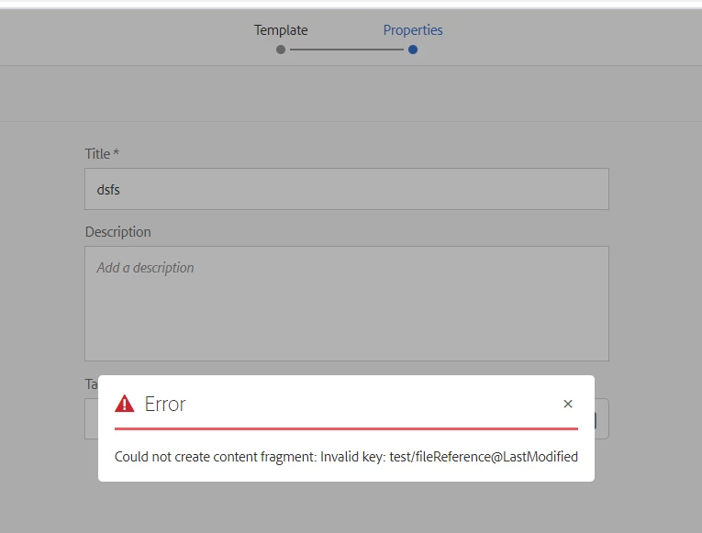
Task: Go to the Template wizard step
Action: pos(281,30)
